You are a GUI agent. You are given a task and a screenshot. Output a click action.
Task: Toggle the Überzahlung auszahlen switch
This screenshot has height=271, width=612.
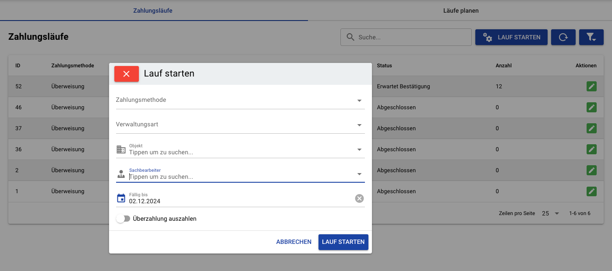[123, 219]
